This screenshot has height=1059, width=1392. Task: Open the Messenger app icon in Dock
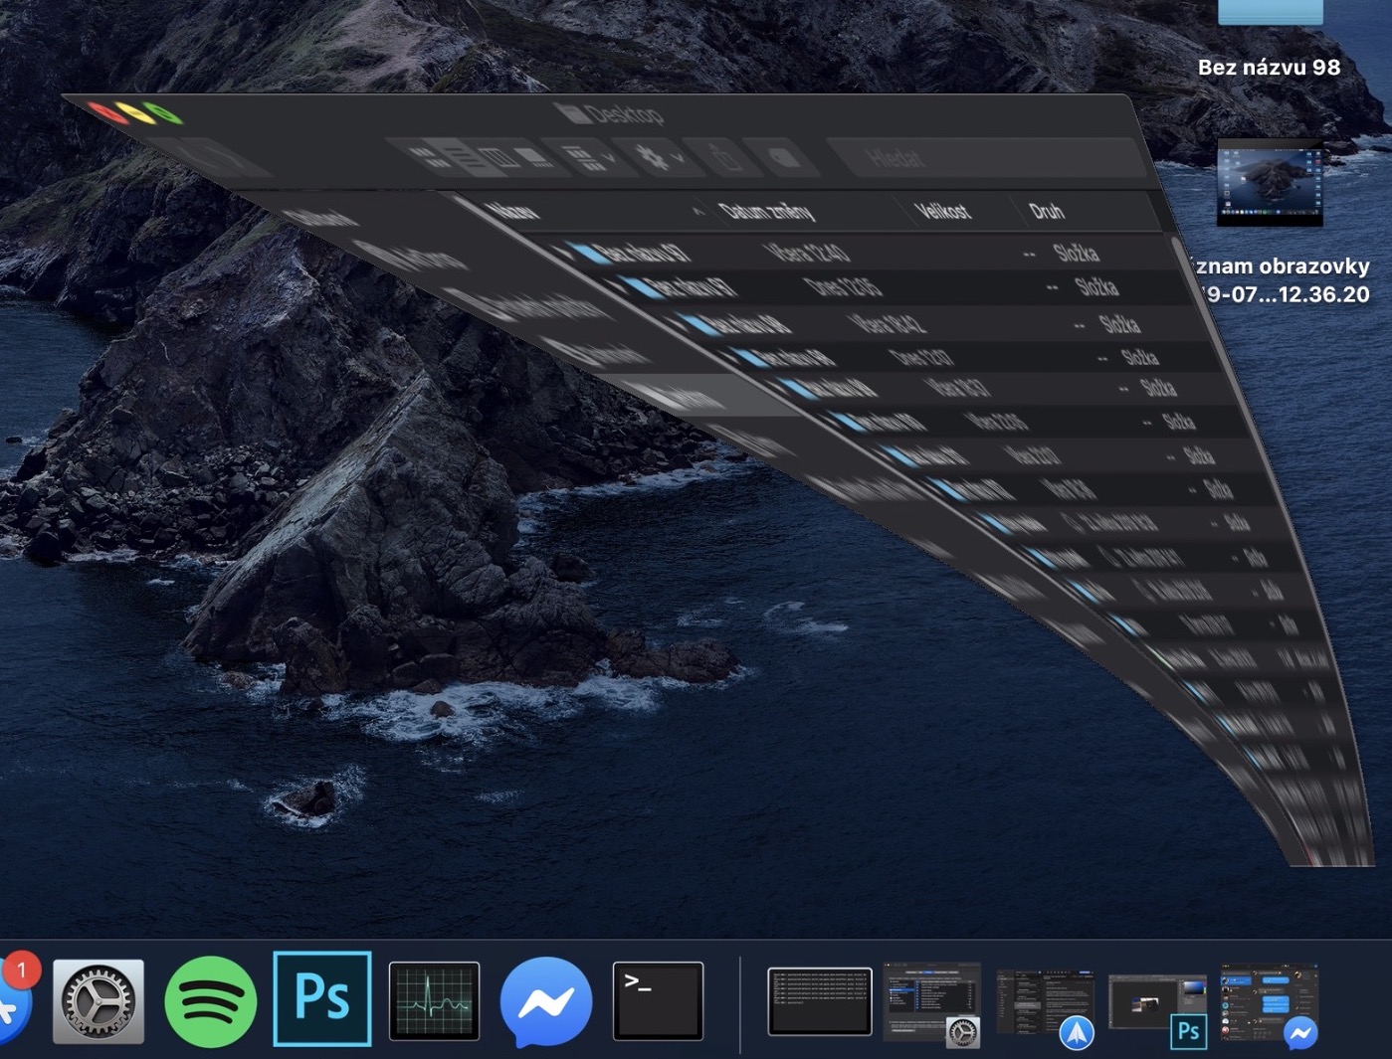(x=546, y=1001)
